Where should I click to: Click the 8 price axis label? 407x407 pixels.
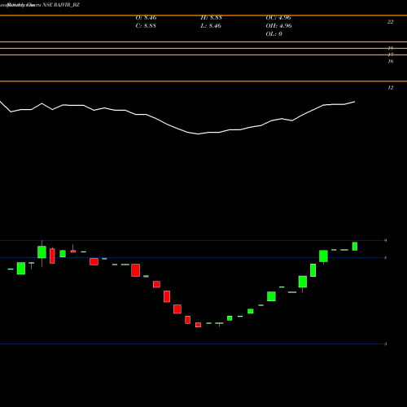385,258
